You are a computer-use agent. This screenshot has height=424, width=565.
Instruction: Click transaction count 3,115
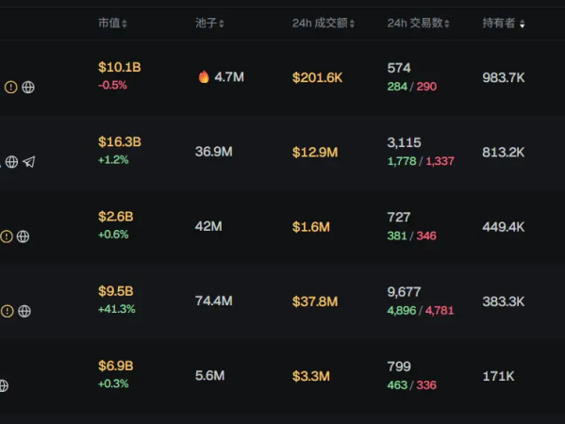tap(404, 143)
